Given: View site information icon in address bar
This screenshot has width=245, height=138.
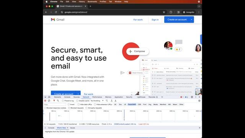Looking at the screenshot, I should pos(62,12).
